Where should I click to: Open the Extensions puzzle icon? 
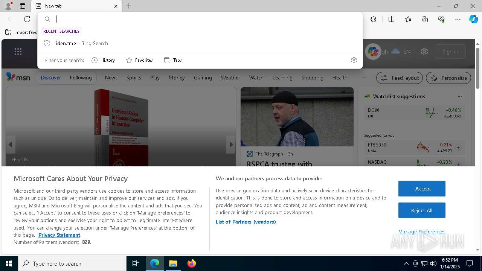click(373, 19)
